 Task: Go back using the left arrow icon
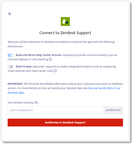pyautogui.click(x=10, y=14)
